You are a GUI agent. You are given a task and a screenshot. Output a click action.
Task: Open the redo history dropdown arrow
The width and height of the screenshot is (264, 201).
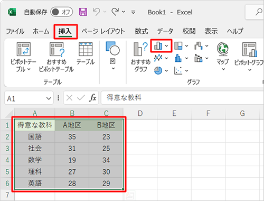click(124, 12)
